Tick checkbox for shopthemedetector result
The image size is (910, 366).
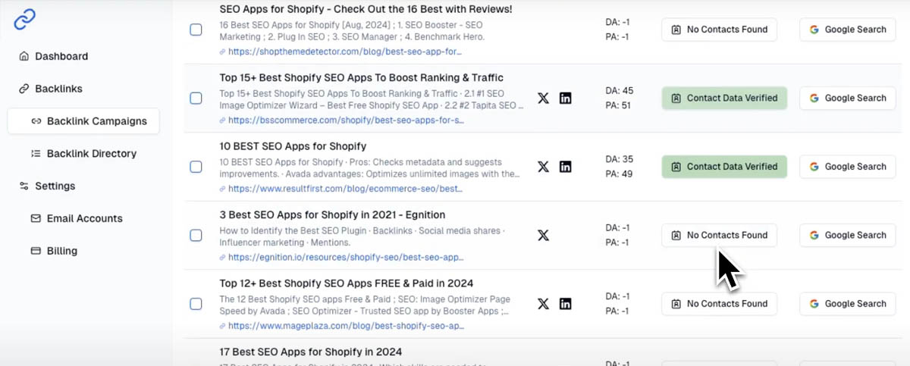(196, 30)
